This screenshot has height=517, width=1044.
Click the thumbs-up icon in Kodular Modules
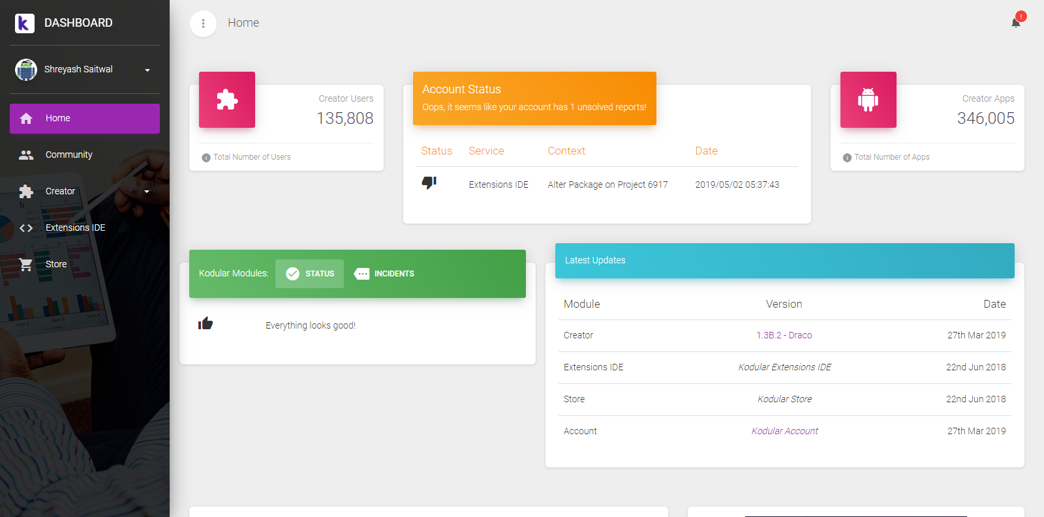click(206, 323)
